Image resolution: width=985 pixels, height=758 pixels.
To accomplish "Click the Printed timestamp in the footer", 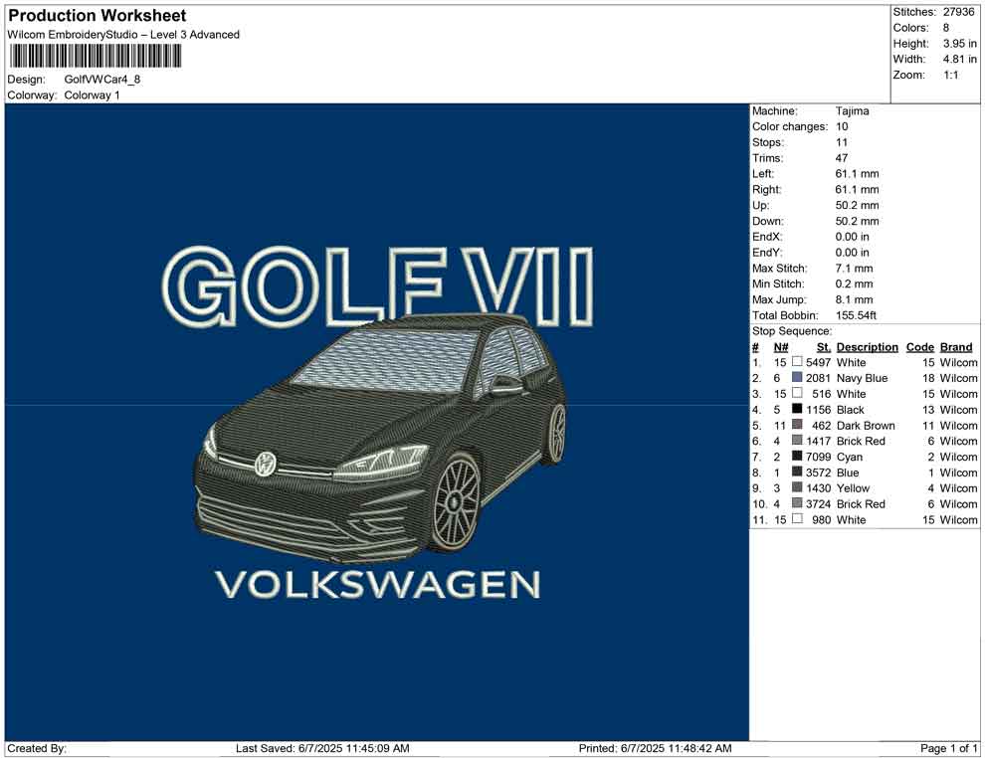I will click(x=656, y=748).
